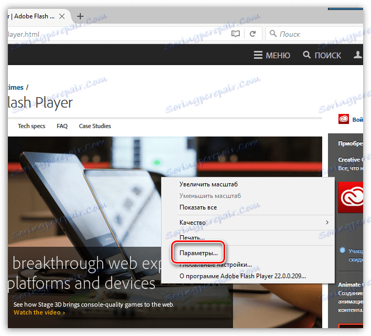This screenshot has width=371, height=336.
Task: Choose Показать все in context menu
Action: (198, 207)
